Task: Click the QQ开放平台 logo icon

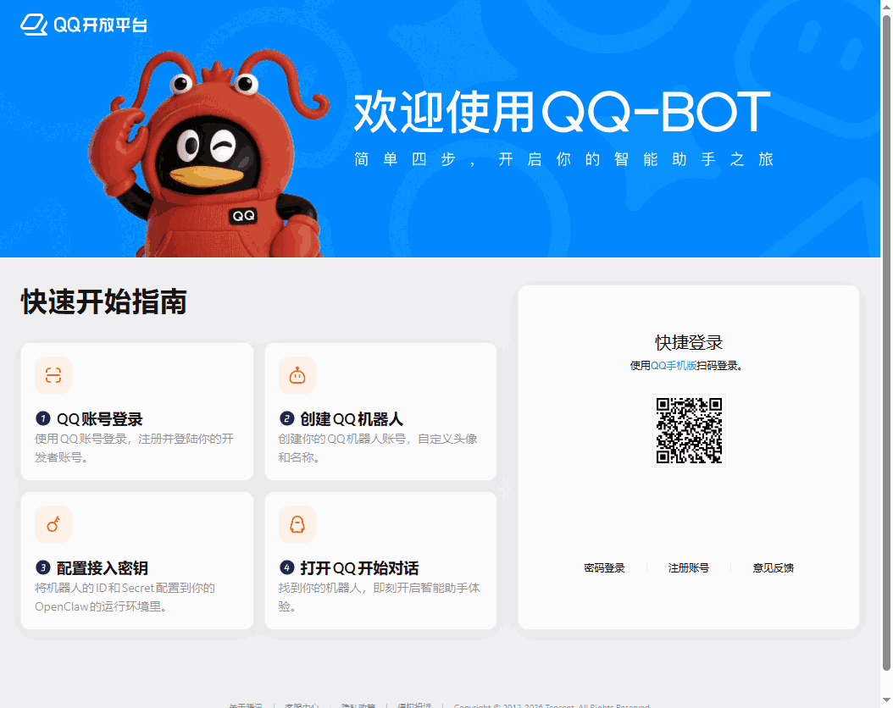Action: (31, 25)
